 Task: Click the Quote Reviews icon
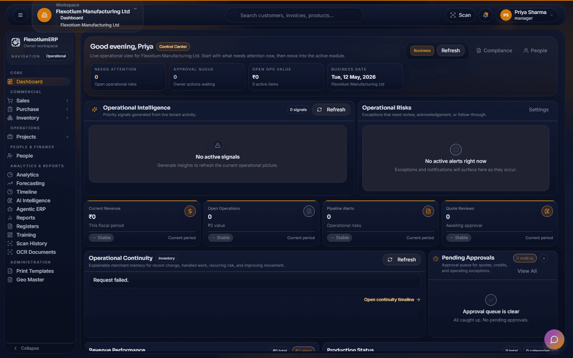point(547,211)
